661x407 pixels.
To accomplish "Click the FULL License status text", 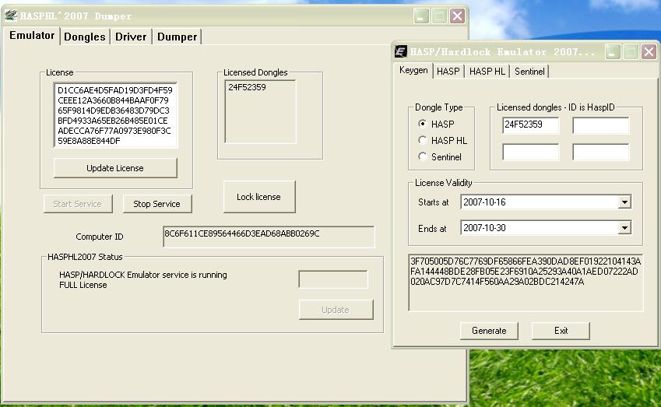I will pyautogui.click(x=83, y=286).
